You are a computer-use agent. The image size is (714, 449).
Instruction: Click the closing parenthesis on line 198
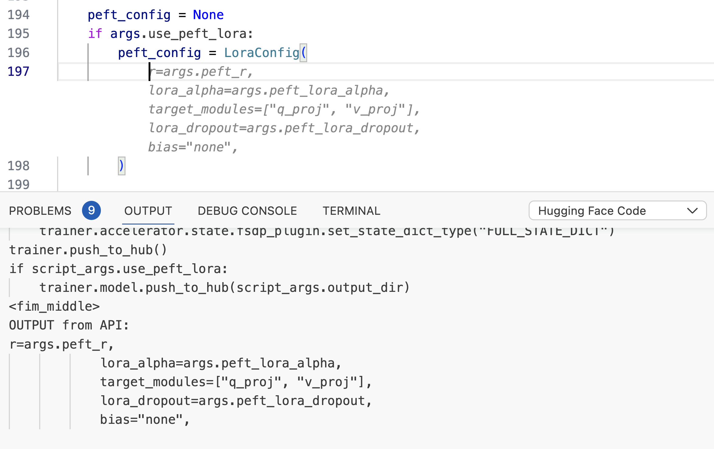click(x=121, y=166)
